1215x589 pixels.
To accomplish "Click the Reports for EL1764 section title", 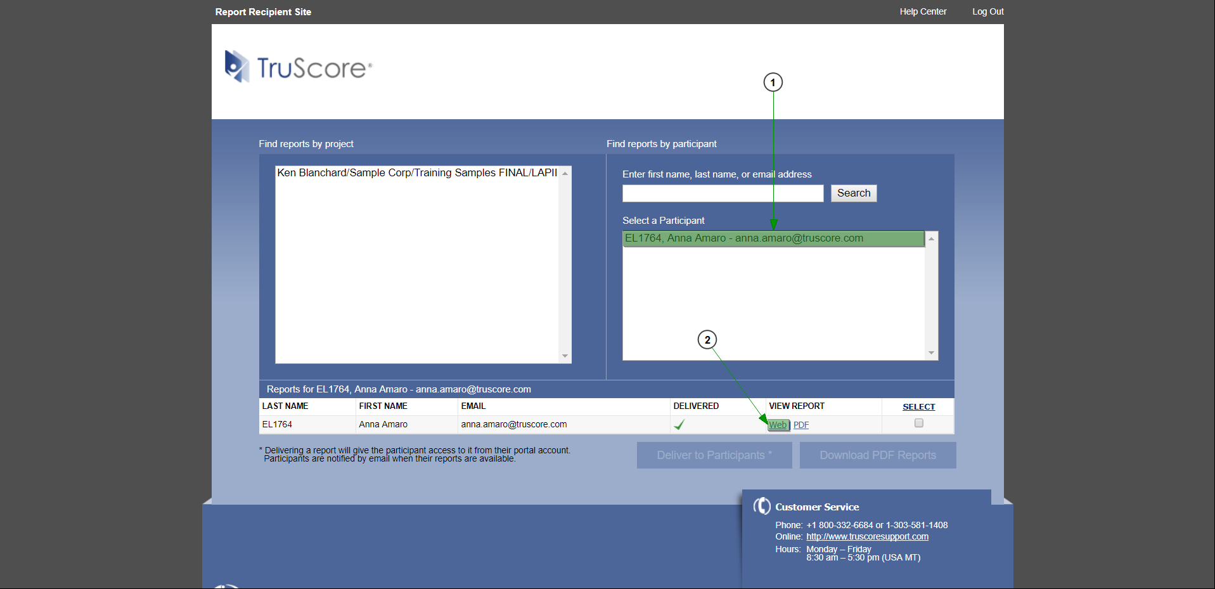I will click(x=399, y=389).
